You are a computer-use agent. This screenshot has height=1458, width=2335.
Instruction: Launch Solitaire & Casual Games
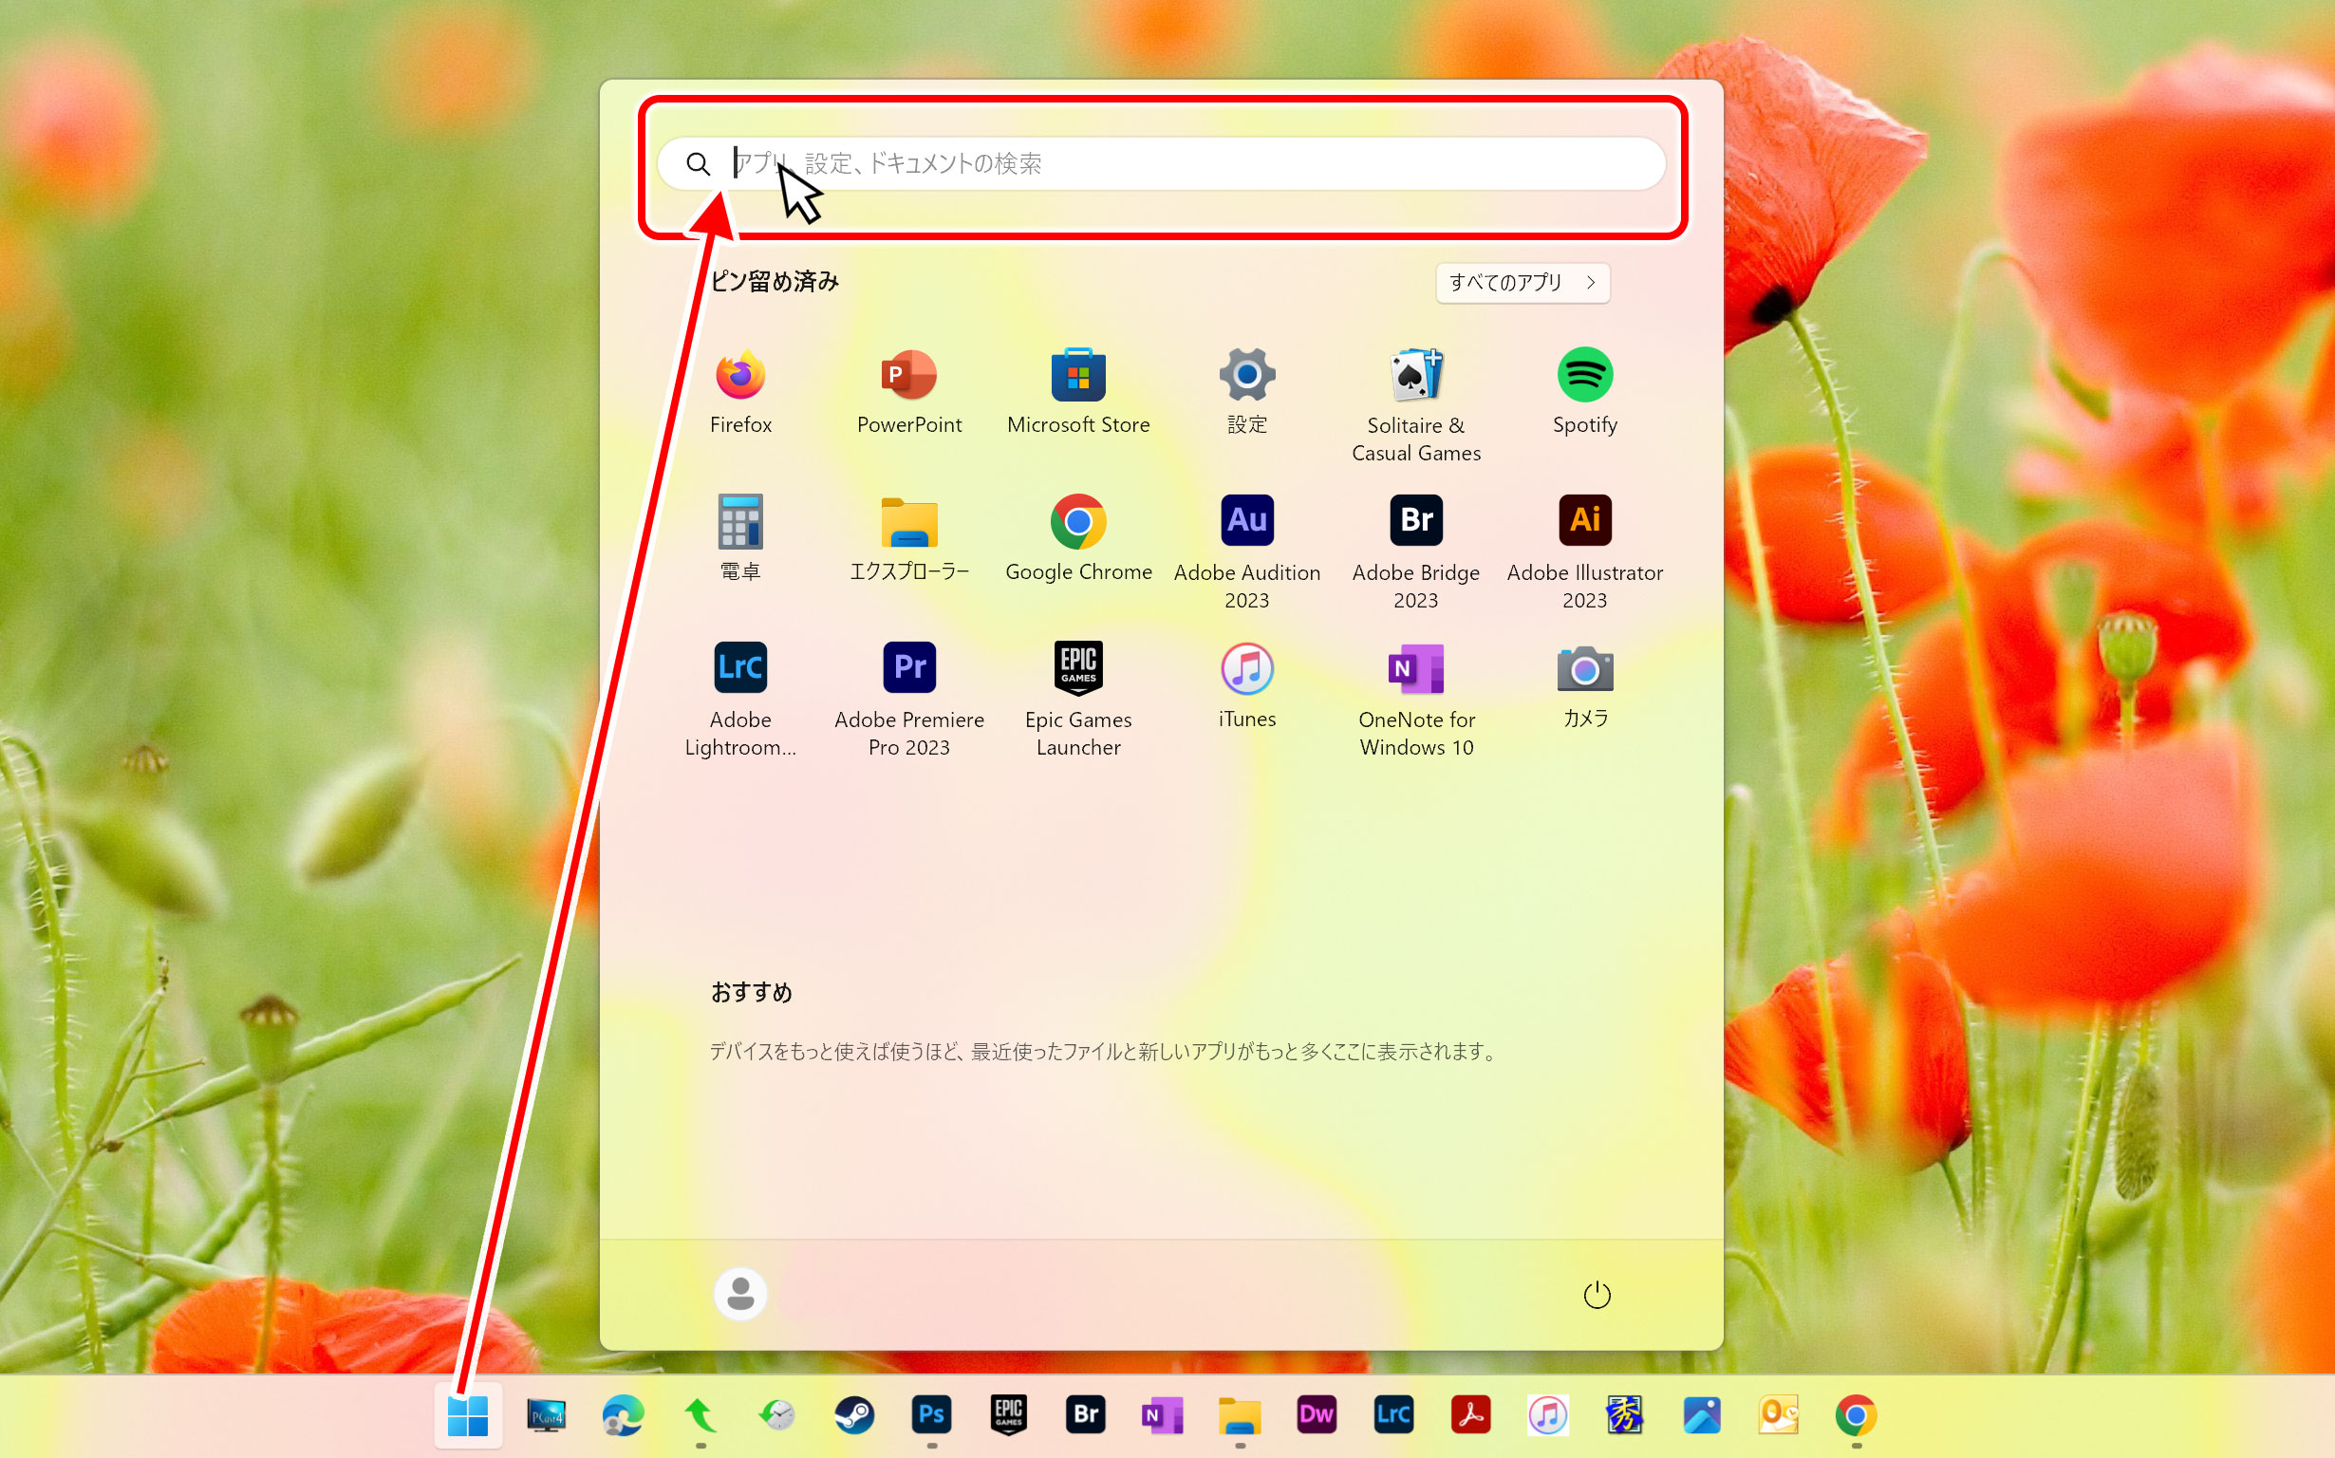[x=1415, y=405]
